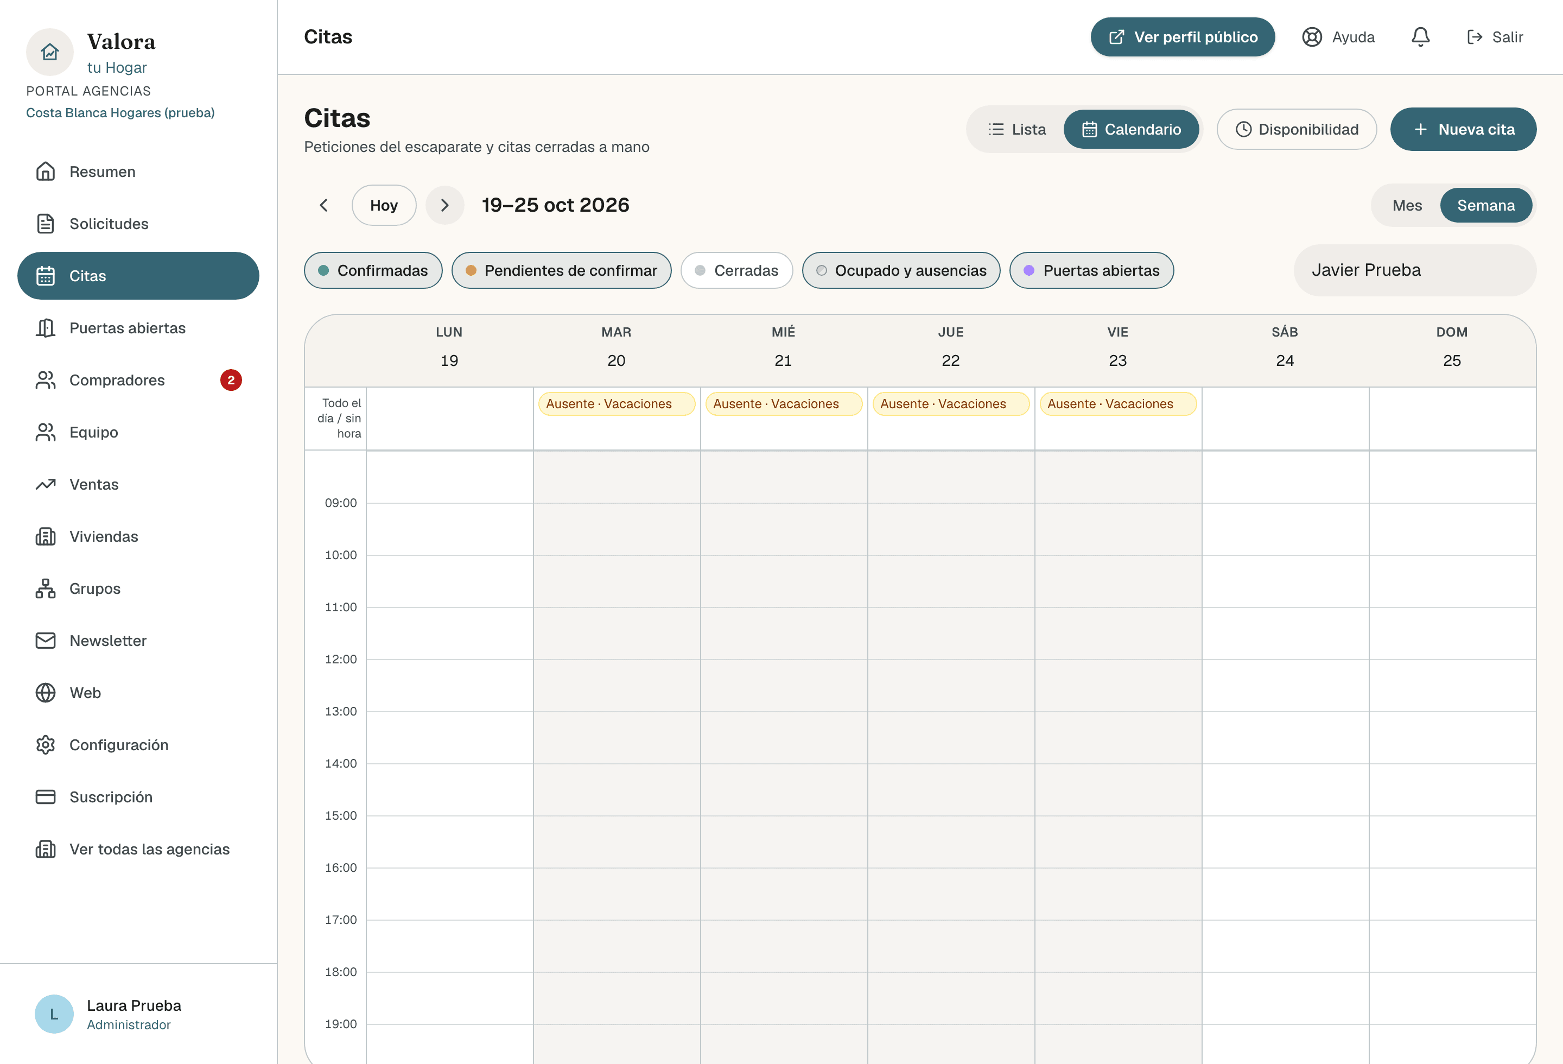Click the Ver perfil público button
Image resolution: width=1563 pixels, height=1064 pixels.
1183,37
